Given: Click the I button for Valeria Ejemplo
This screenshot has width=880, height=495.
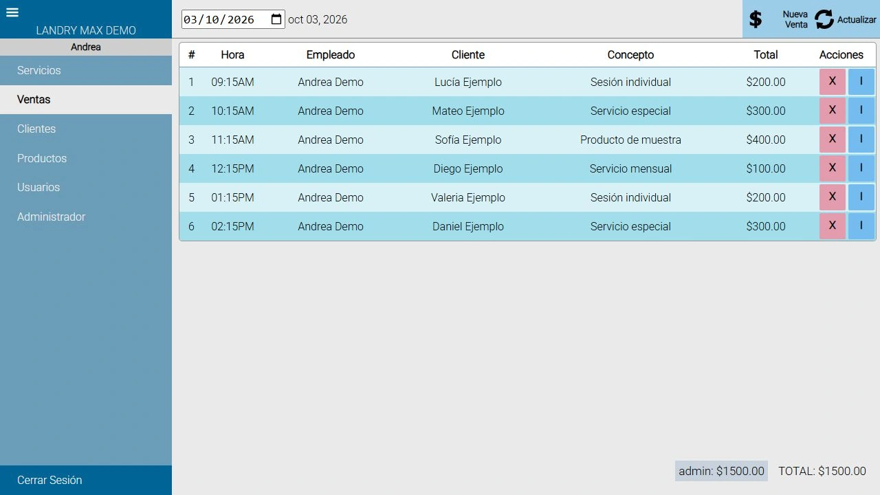Looking at the screenshot, I should click(861, 197).
